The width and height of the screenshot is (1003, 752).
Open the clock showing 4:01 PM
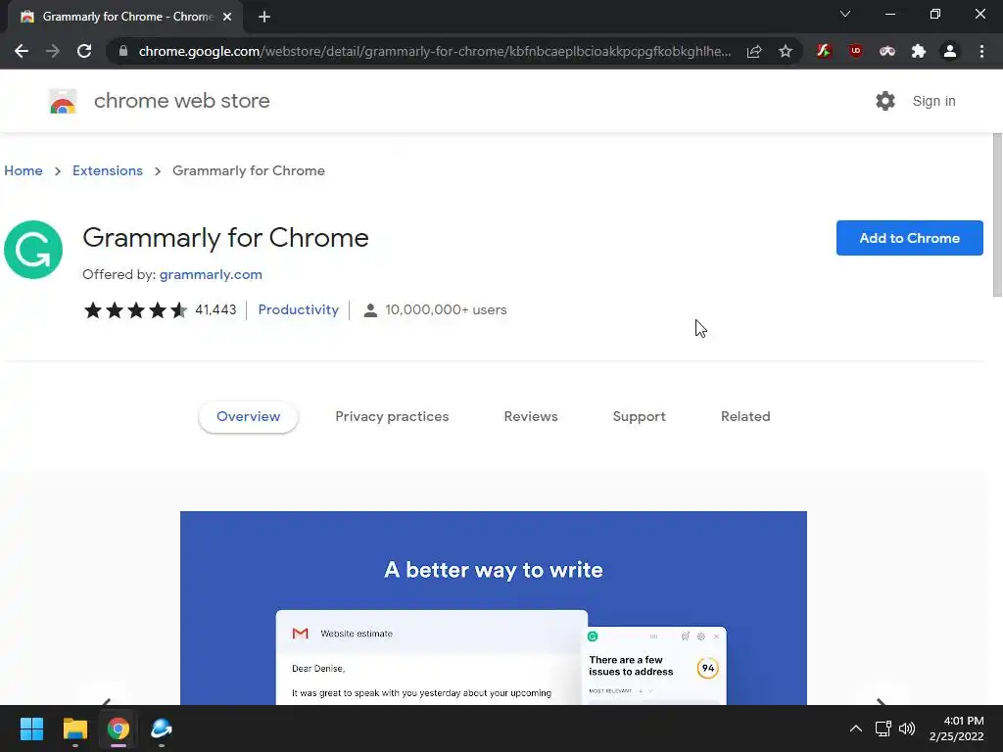pyautogui.click(x=956, y=728)
